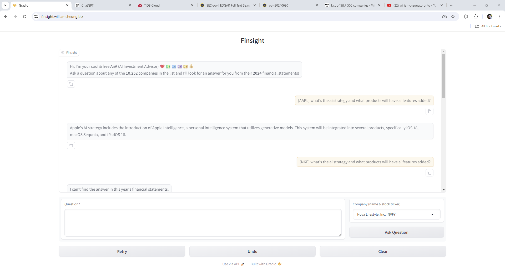Copy the AiiA greeting message
The height and width of the screenshot is (271, 505).
tap(71, 84)
